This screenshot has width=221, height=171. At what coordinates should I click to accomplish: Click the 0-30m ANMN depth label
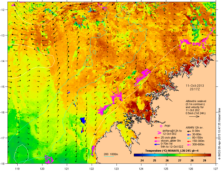(196, 131)
